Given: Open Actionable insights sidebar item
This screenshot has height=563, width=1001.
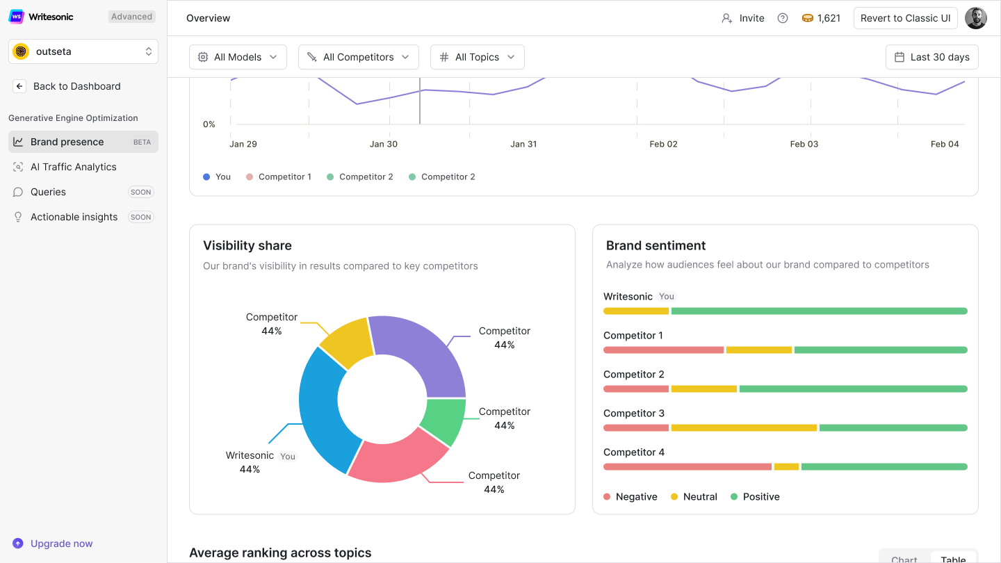Looking at the screenshot, I should [83, 217].
